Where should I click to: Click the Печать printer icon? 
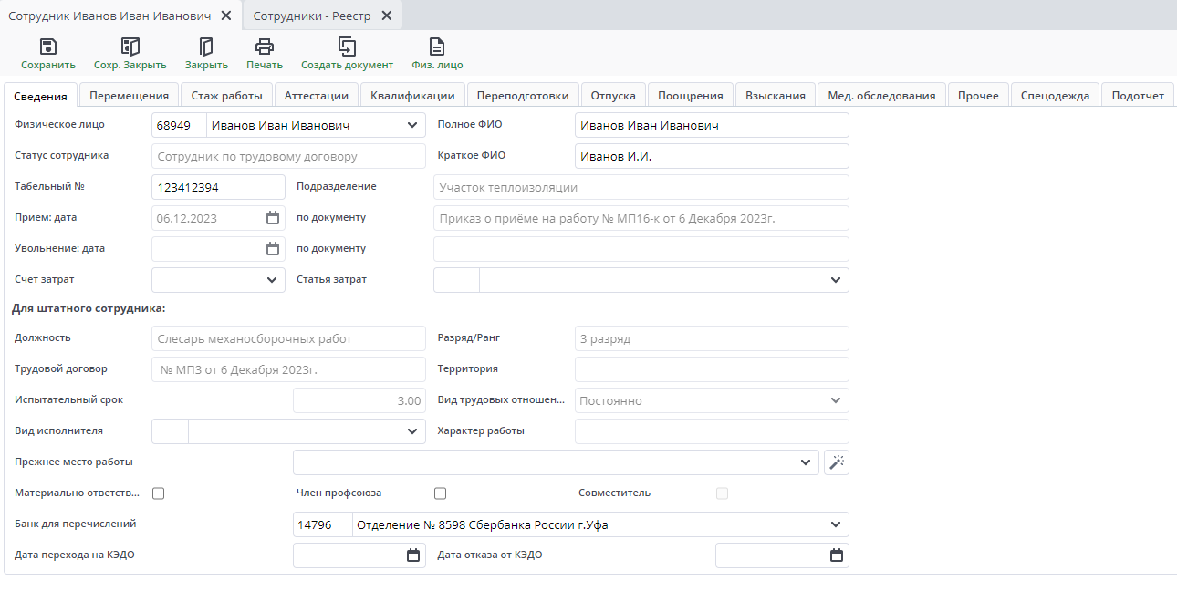[x=265, y=47]
